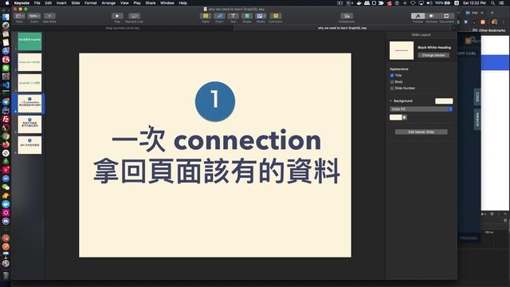Open the Apple menu
Screen dimensions: 510x287
tap(7, 3)
